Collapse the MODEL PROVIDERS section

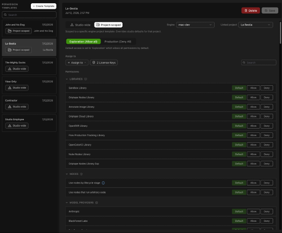(67, 203)
